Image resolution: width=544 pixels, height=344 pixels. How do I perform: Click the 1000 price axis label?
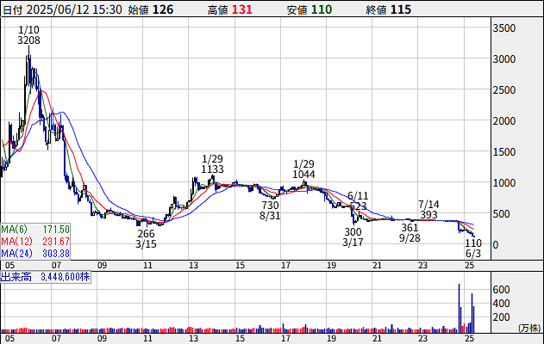pos(504,183)
